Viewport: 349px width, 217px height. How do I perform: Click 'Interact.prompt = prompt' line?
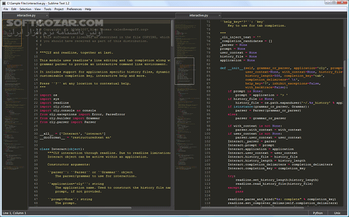[x=251, y=145]
